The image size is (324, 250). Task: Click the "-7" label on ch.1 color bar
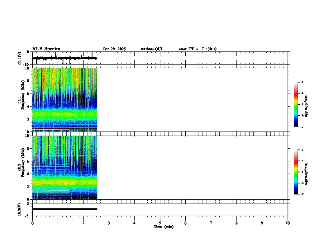301,127
